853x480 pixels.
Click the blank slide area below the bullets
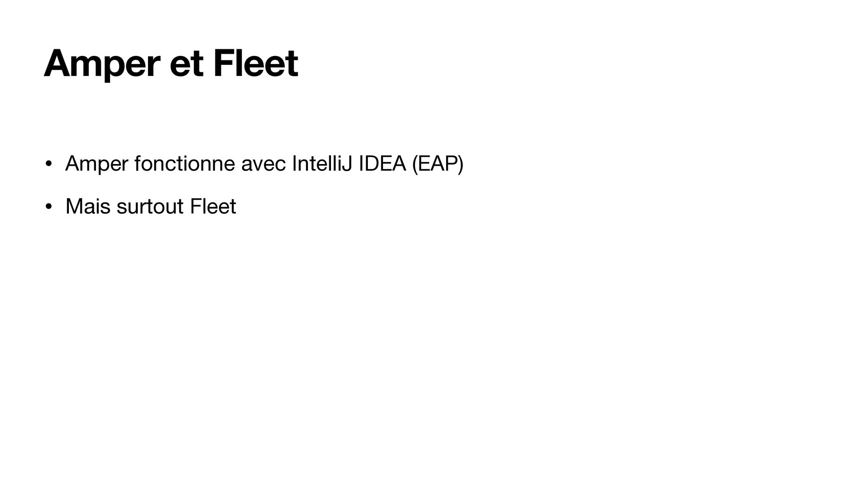(x=426, y=347)
